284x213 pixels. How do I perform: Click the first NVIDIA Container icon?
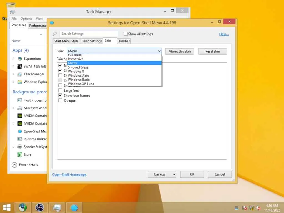[x=20, y=116]
